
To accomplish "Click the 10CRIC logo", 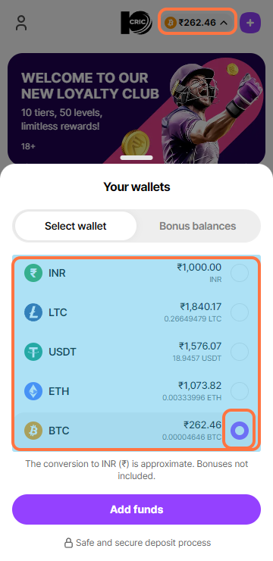I will click(136, 23).
